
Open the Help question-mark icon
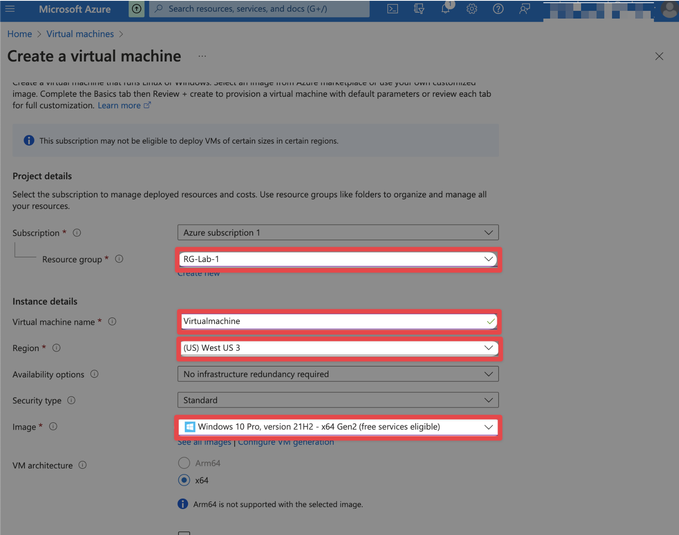pyautogui.click(x=498, y=9)
